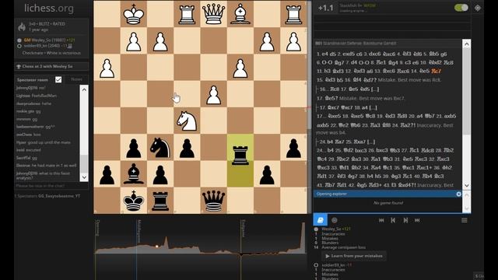Click soldier89_kn in the analysis summary
This screenshot has width=498, height=280.
[333, 264]
